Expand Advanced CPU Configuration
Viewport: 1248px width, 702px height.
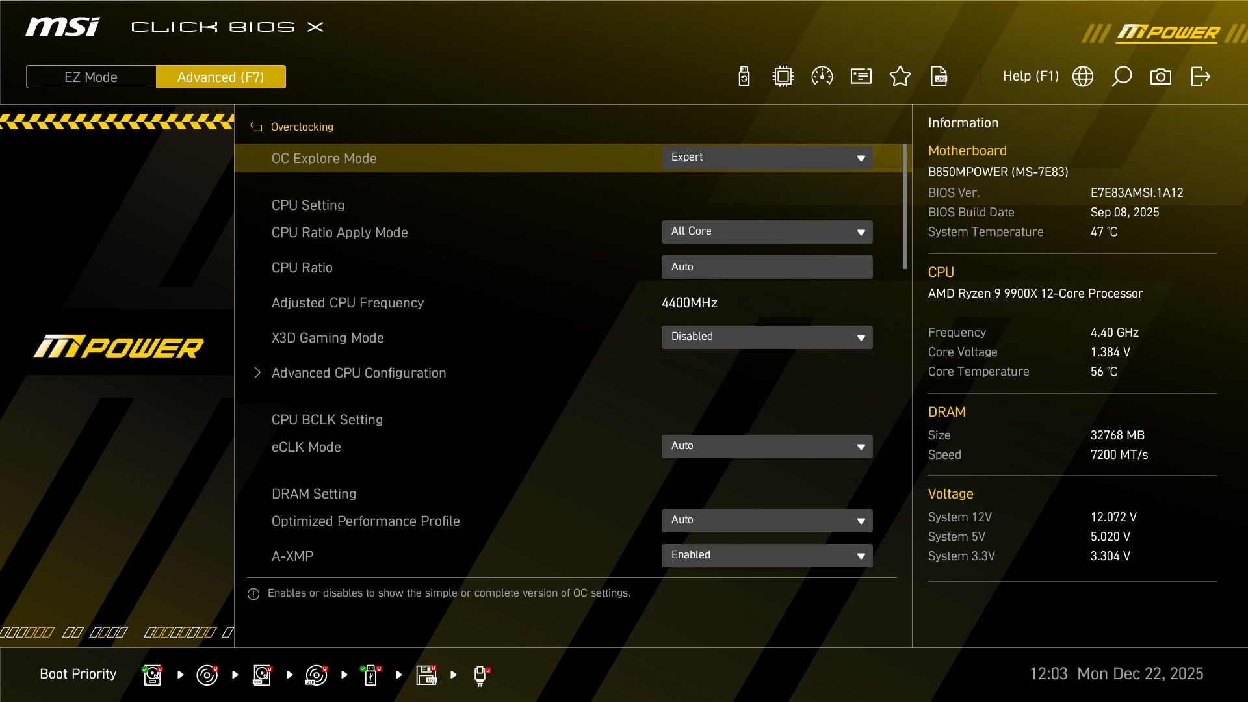coord(359,372)
